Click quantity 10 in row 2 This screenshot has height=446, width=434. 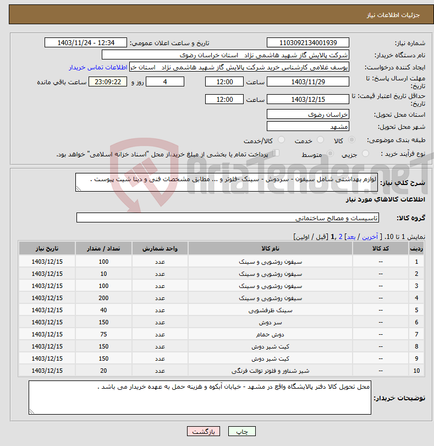tap(103, 274)
